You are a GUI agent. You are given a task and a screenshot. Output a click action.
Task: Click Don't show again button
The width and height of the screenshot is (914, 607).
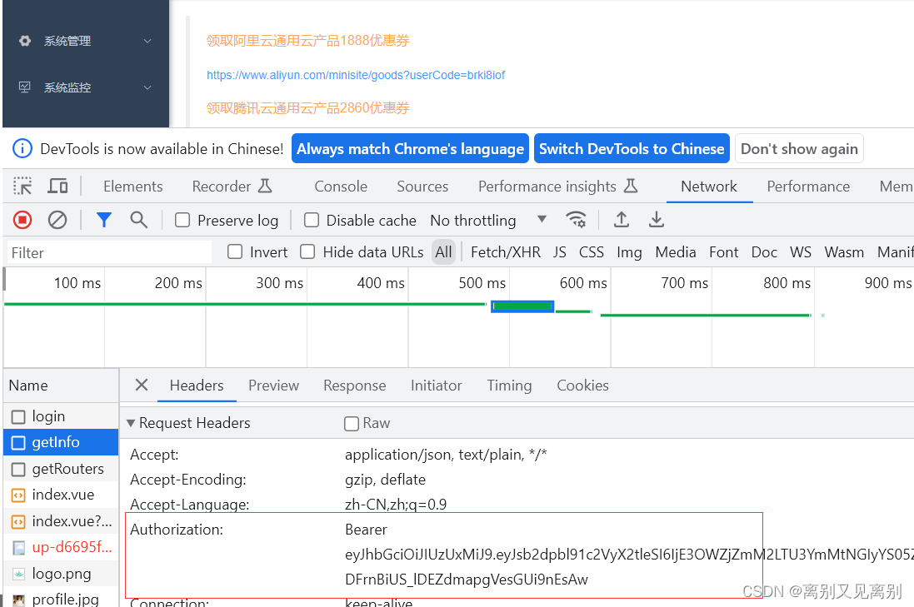pos(799,148)
